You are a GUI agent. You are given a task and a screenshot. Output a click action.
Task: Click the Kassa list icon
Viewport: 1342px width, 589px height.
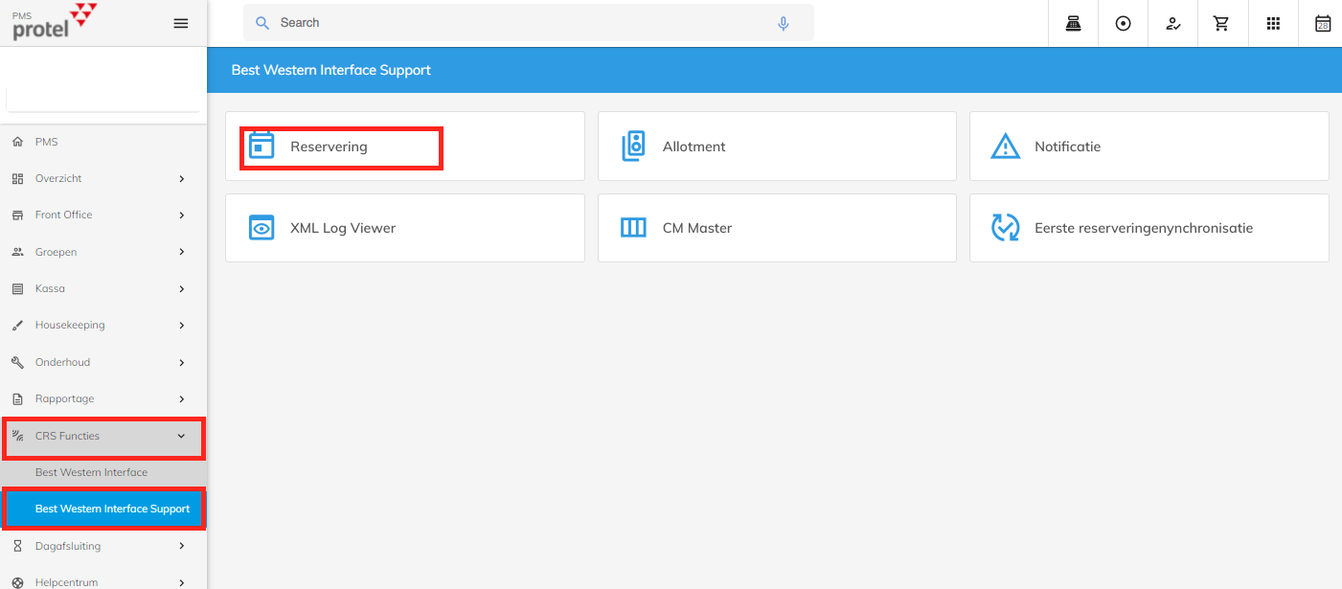[x=17, y=288]
